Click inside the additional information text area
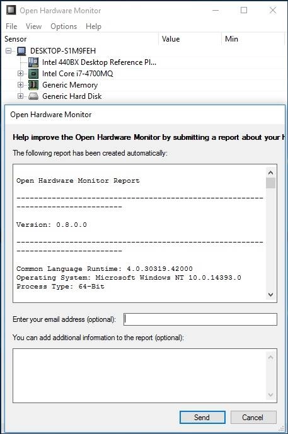 [139, 375]
